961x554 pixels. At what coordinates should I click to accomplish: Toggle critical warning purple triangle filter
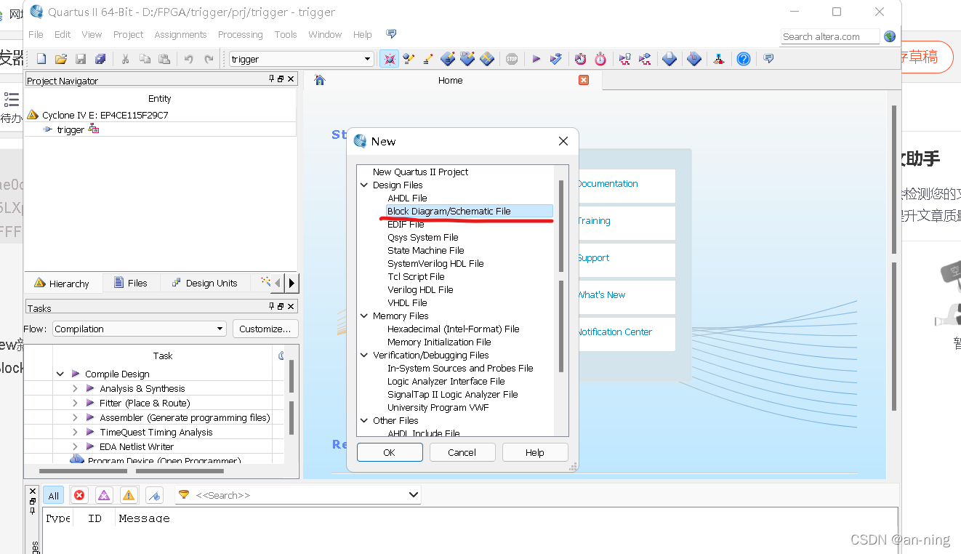pyautogui.click(x=104, y=495)
